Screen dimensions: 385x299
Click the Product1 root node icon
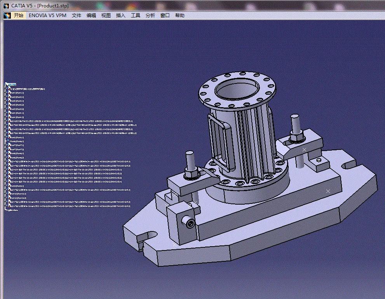(6, 84)
